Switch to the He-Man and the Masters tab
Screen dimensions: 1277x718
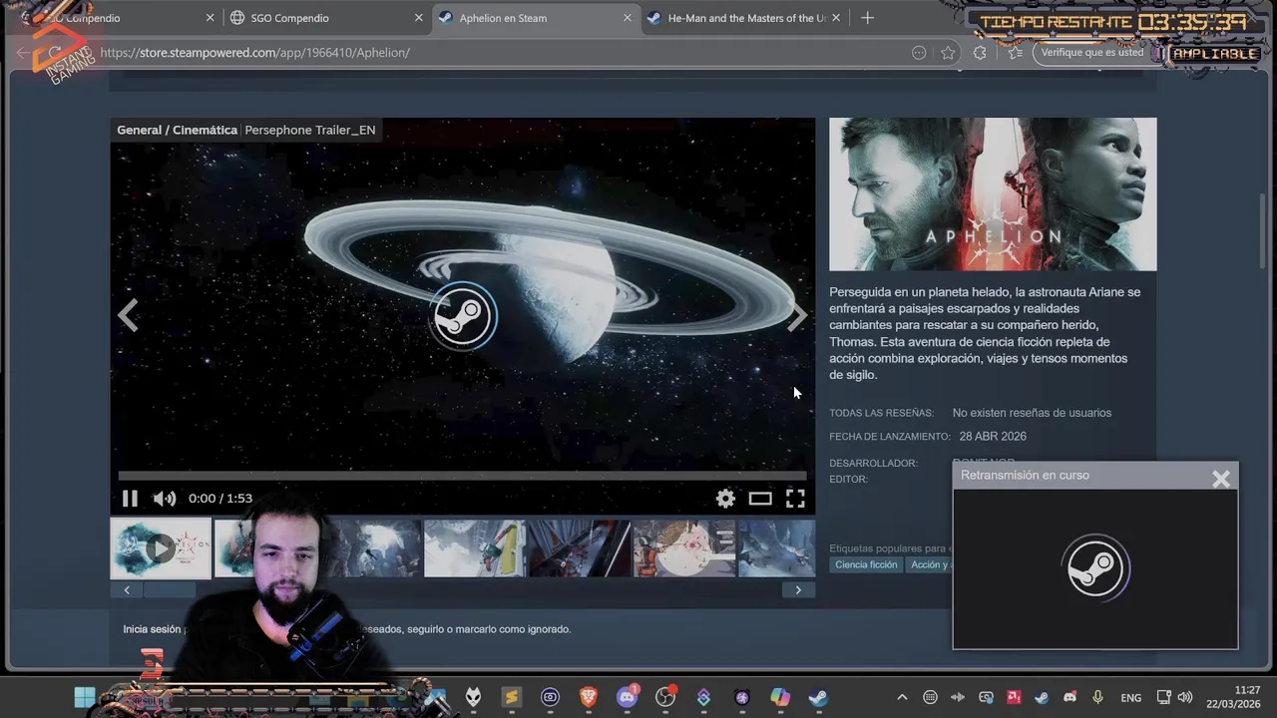746,18
